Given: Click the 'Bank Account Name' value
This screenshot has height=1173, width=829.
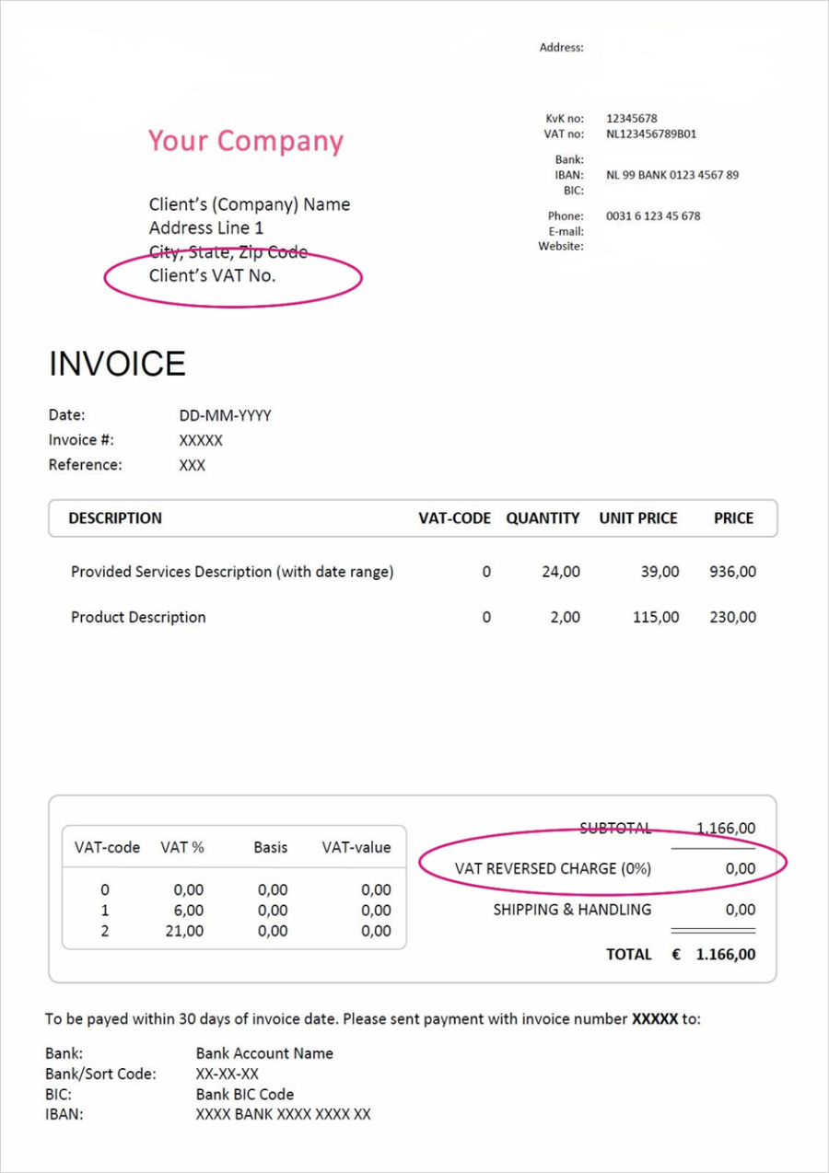Looking at the screenshot, I should (264, 1053).
